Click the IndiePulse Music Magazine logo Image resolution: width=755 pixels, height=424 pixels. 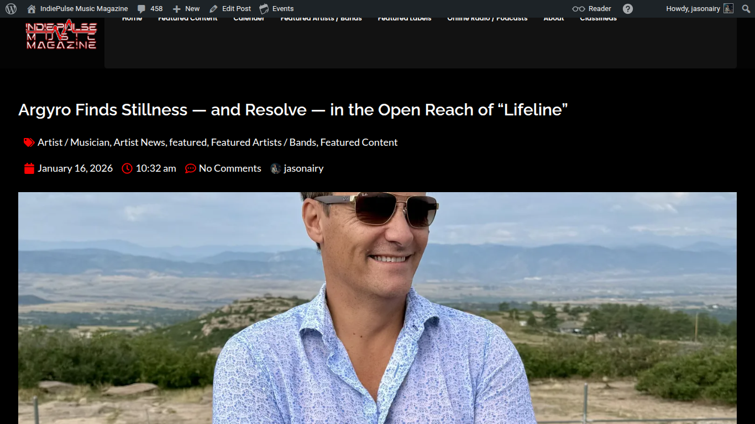pos(61,35)
